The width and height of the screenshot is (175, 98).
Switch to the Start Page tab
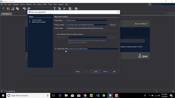(6, 14)
